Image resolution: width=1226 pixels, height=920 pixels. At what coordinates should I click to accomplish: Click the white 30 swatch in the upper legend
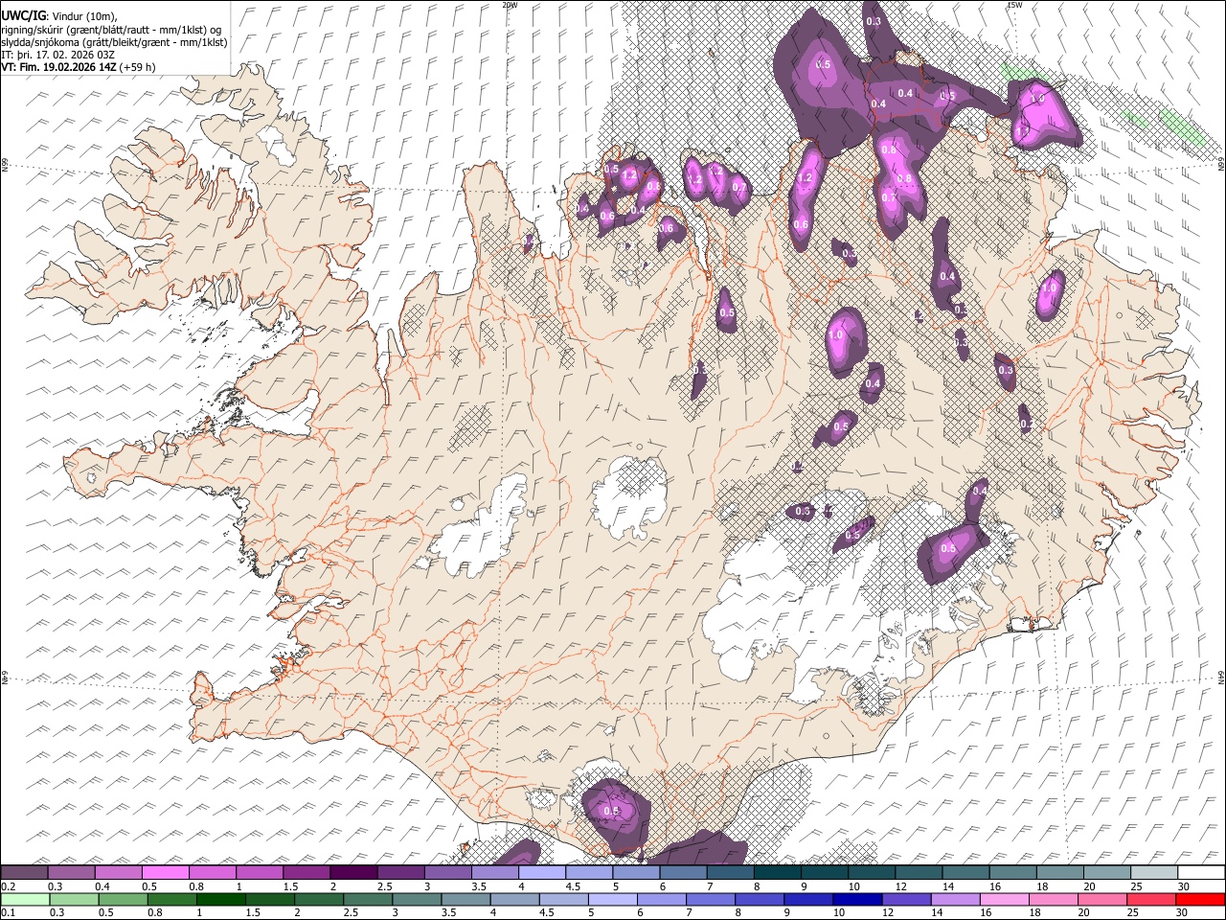click(x=1201, y=872)
